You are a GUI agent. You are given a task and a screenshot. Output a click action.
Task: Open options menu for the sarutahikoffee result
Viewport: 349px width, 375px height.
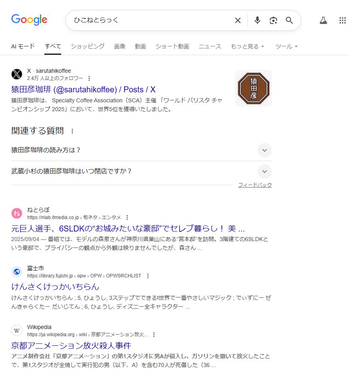click(89, 78)
